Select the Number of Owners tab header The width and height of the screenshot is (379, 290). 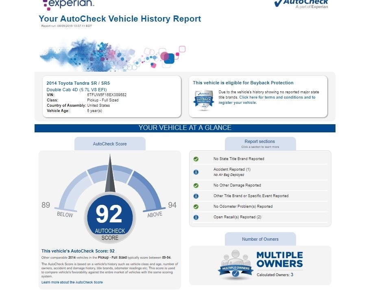260,239
